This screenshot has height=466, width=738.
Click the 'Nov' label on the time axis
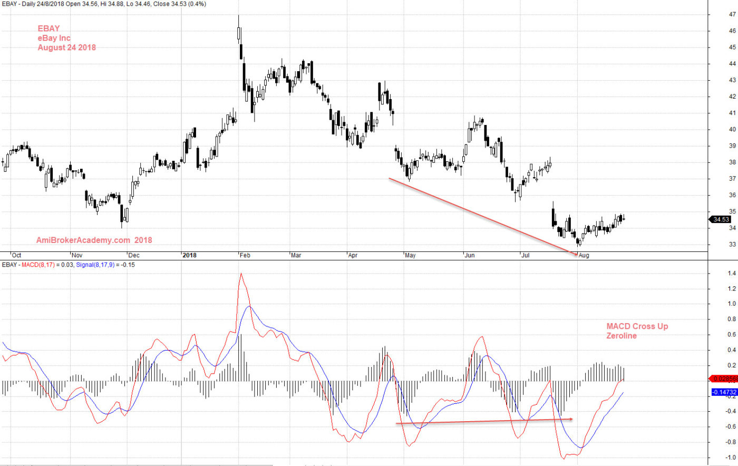[77, 255]
